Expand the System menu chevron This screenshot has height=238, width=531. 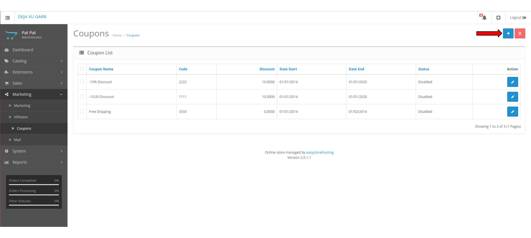tap(61, 151)
